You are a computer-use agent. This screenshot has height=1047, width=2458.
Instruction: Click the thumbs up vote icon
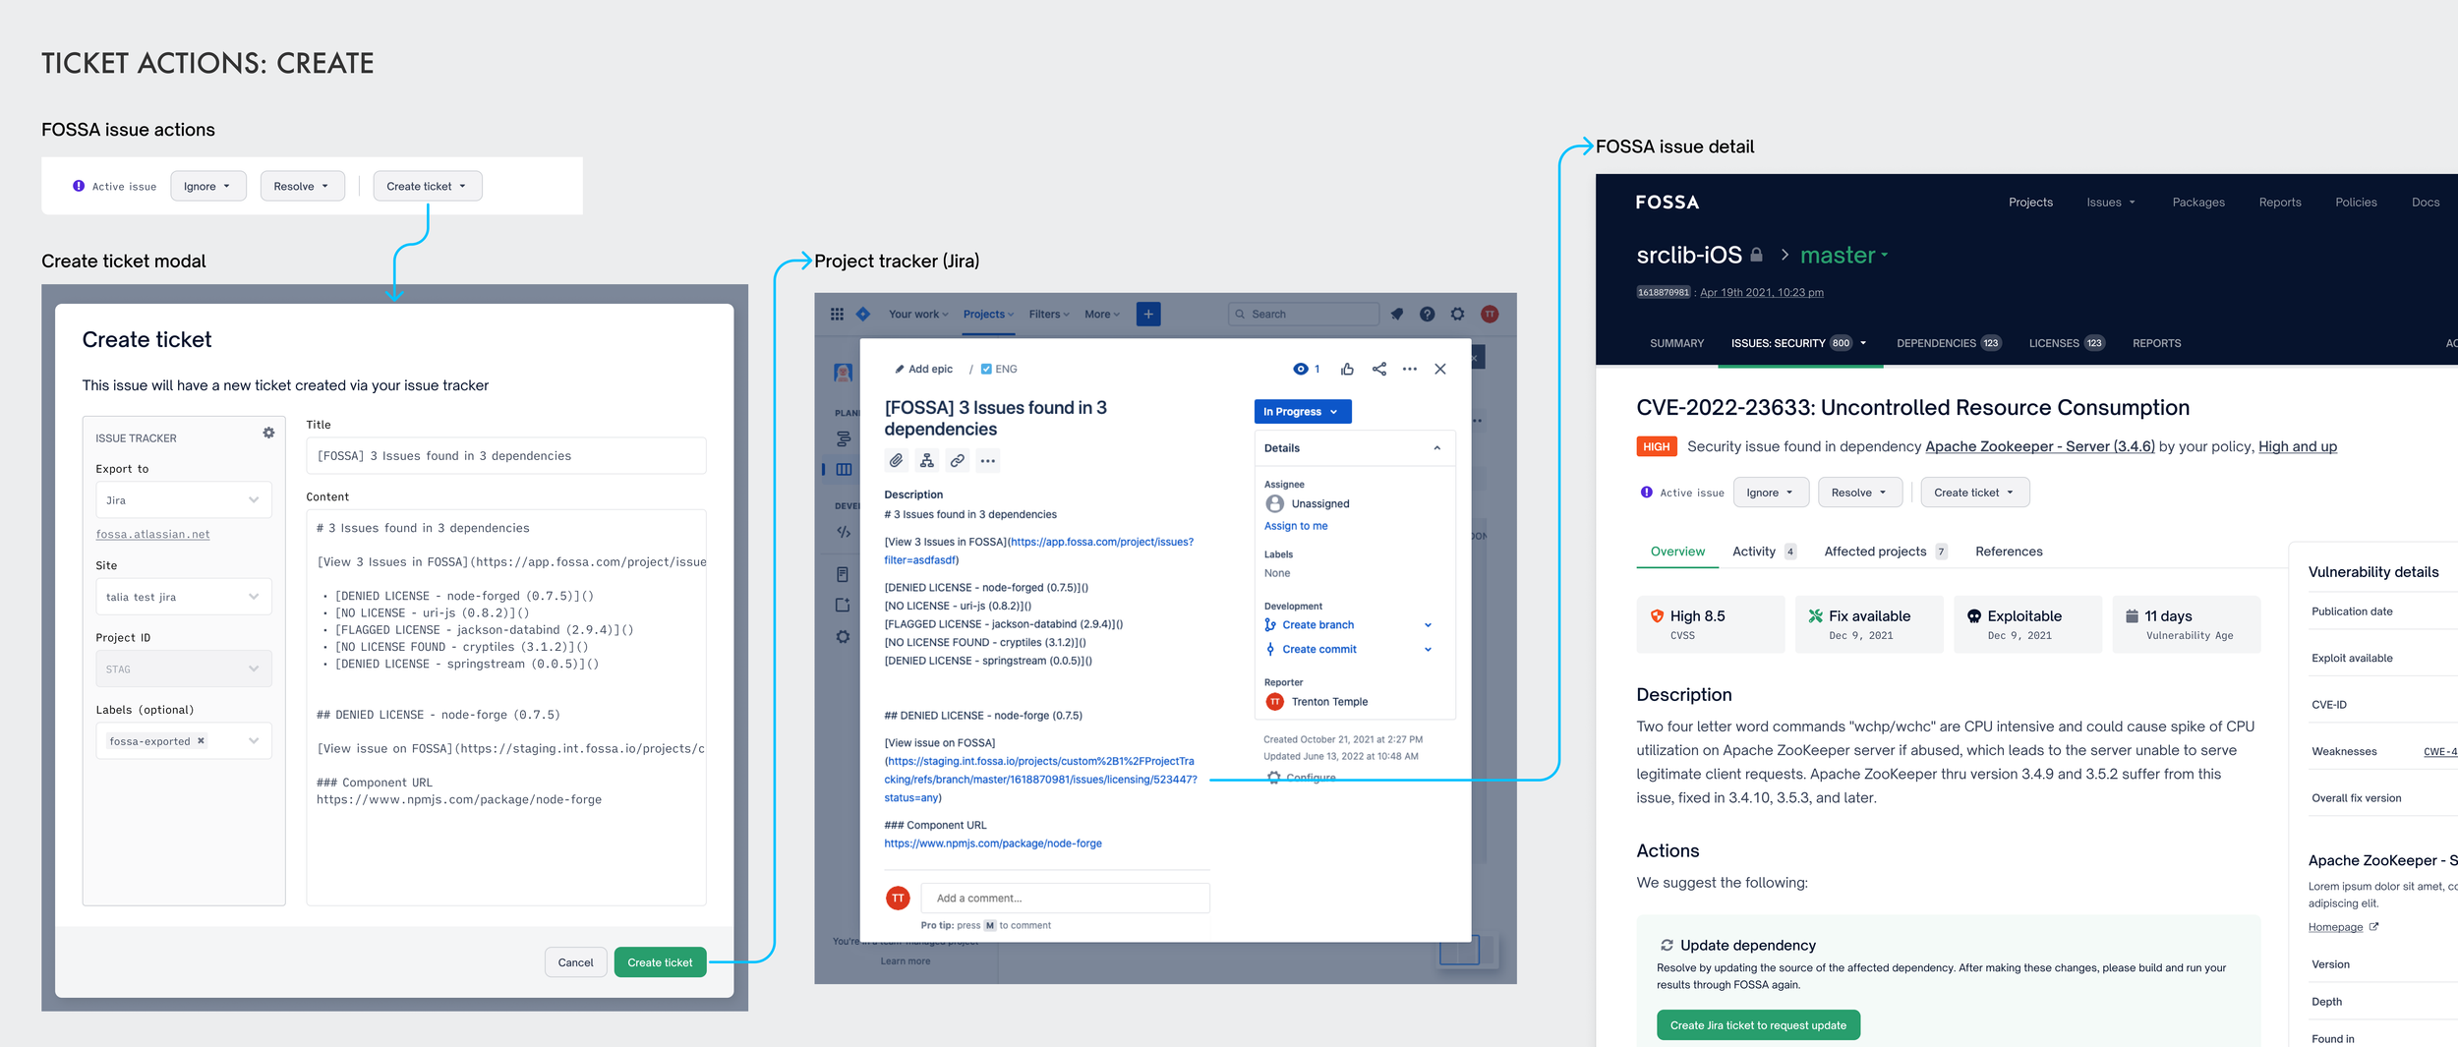click(x=1347, y=369)
